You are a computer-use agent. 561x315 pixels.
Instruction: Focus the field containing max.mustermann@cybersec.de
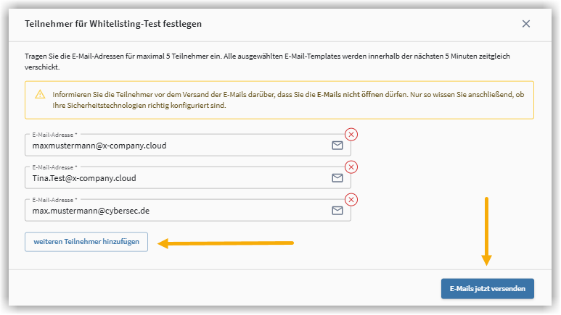187,210
